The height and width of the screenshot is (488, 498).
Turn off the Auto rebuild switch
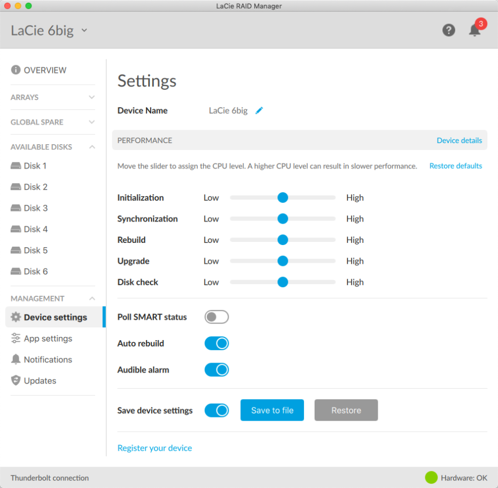pyautogui.click(x=216, y=343)
